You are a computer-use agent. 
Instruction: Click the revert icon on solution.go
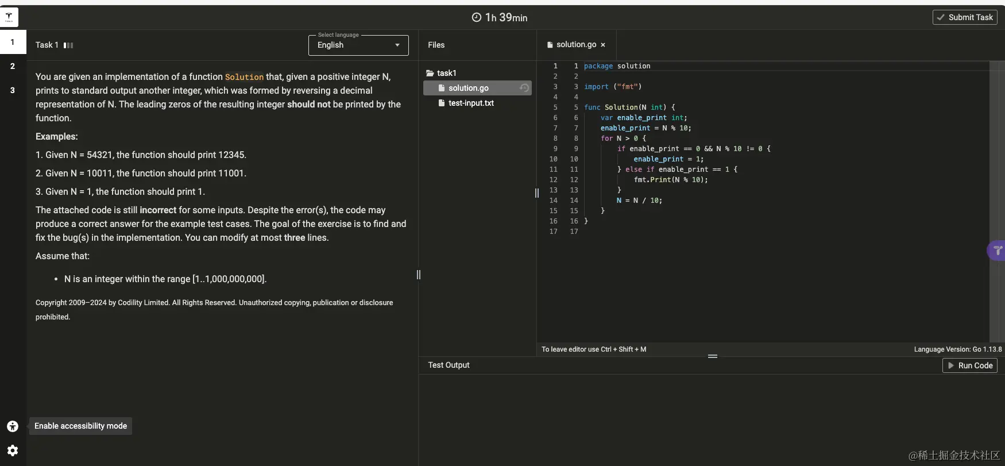pyautogui.click(x=524, y=88)
